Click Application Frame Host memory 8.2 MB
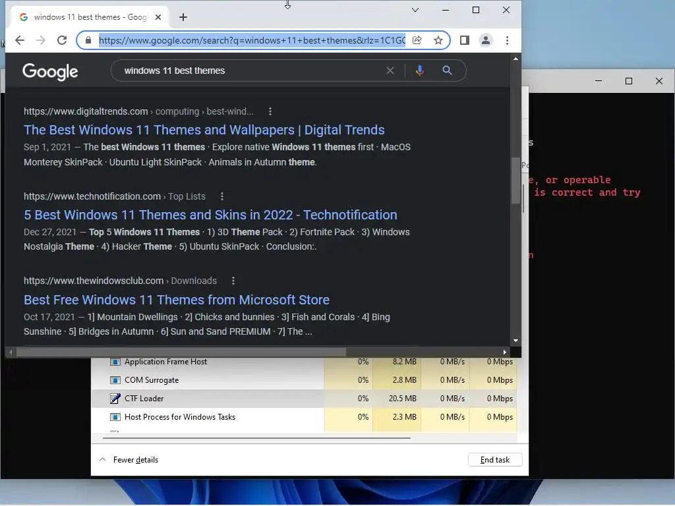This screenshot has height=506, width=675. click(405, 362)
